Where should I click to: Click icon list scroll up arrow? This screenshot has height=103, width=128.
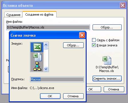(46, 45)
